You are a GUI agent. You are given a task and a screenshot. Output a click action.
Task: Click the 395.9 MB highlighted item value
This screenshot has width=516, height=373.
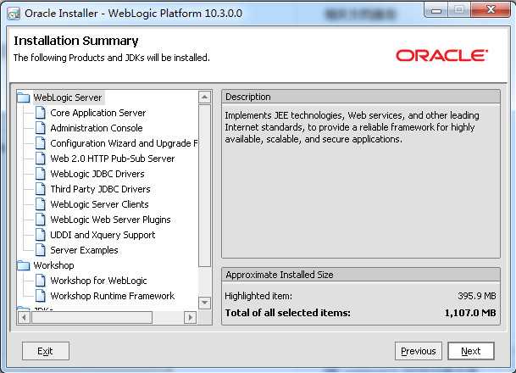(x=477, y=296)
